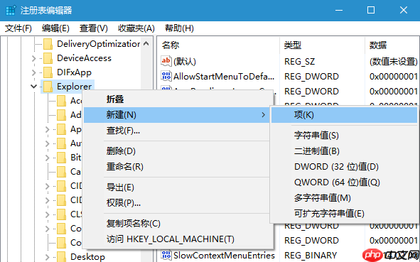Expand the Desktop subkey node

click(x=48, y=257)
